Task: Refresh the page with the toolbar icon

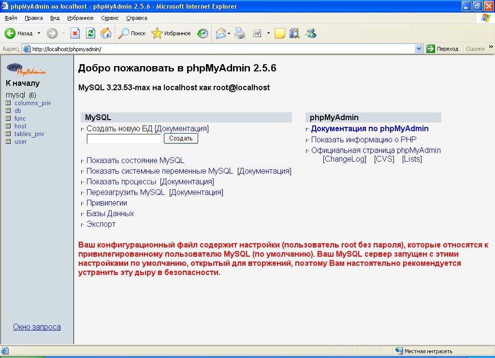Action: point(90,33)
